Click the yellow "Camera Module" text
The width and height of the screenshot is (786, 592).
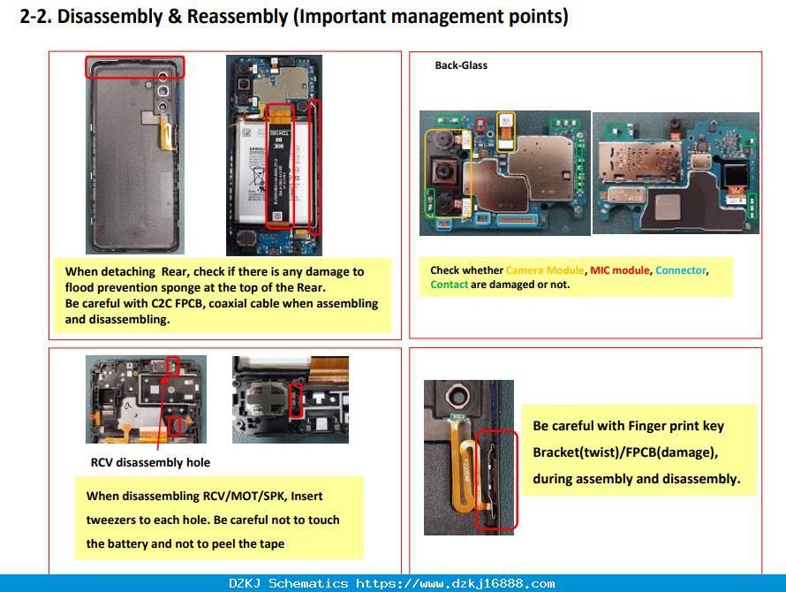(545, 270)
